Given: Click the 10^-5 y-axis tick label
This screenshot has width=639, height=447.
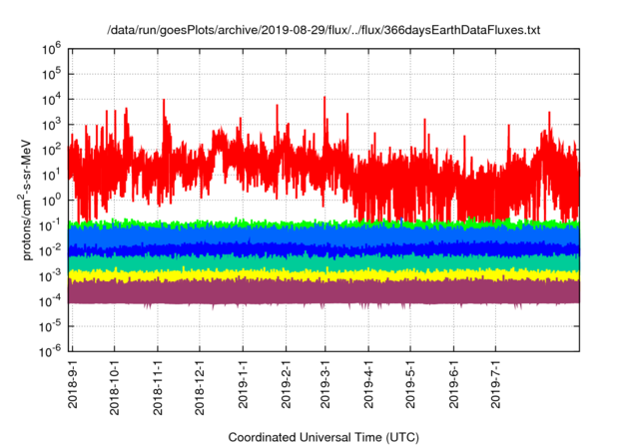Looking at the screenshot, I should click(x=51, y=326).
